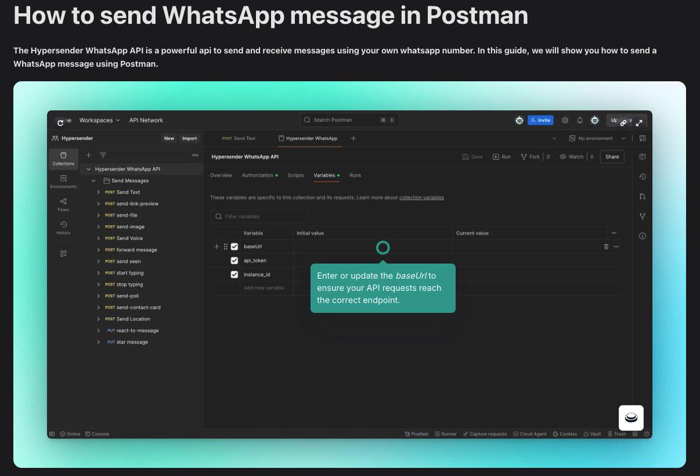Toggle the baseUrl variable checkbox
This screenshot has height=476, width=700.
coord(235,247)
